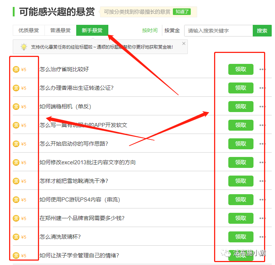This screenshot has width=275, height=265.
Task: Open more options dots for 怎么开始启动你的写作思路
Action: [262, 144]
